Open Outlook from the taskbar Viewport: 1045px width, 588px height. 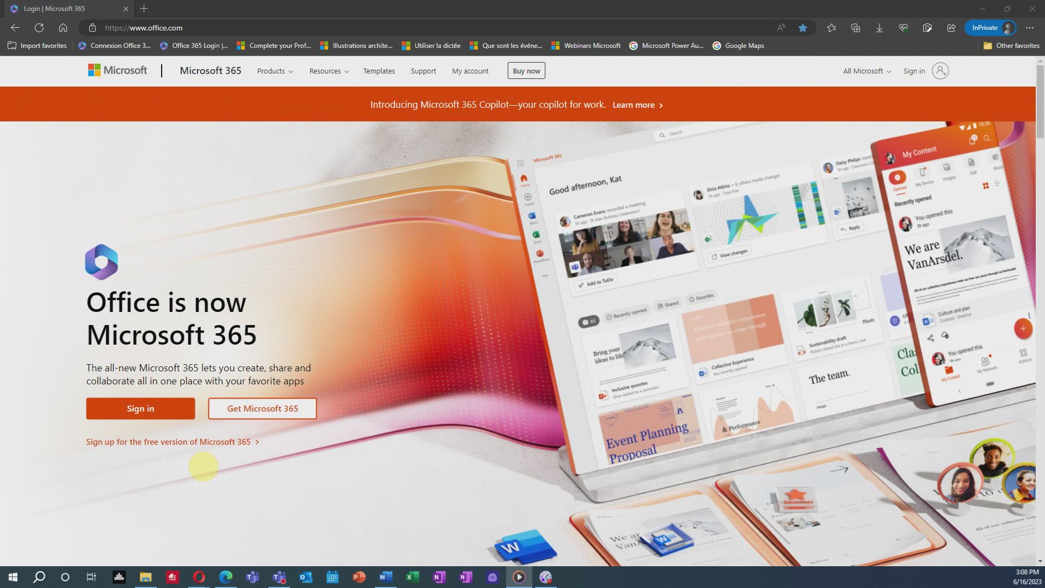(x=305, y=577)
